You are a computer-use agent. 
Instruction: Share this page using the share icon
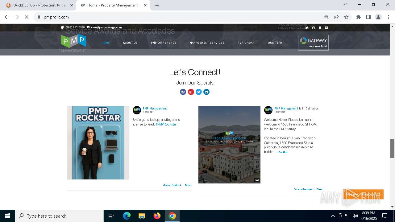point(336,17)
